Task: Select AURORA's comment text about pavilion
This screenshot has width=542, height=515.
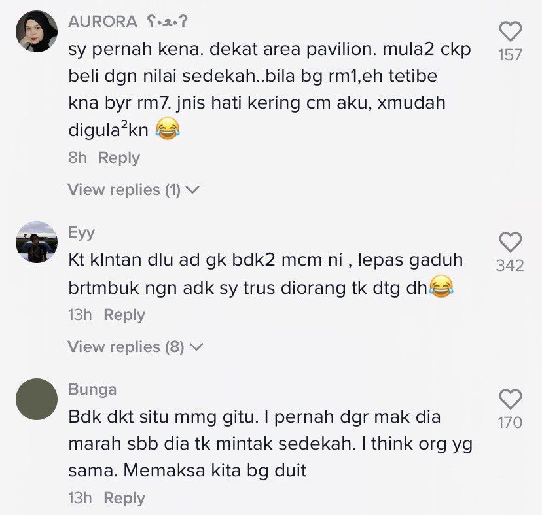Action: click(x=270, y=90)
